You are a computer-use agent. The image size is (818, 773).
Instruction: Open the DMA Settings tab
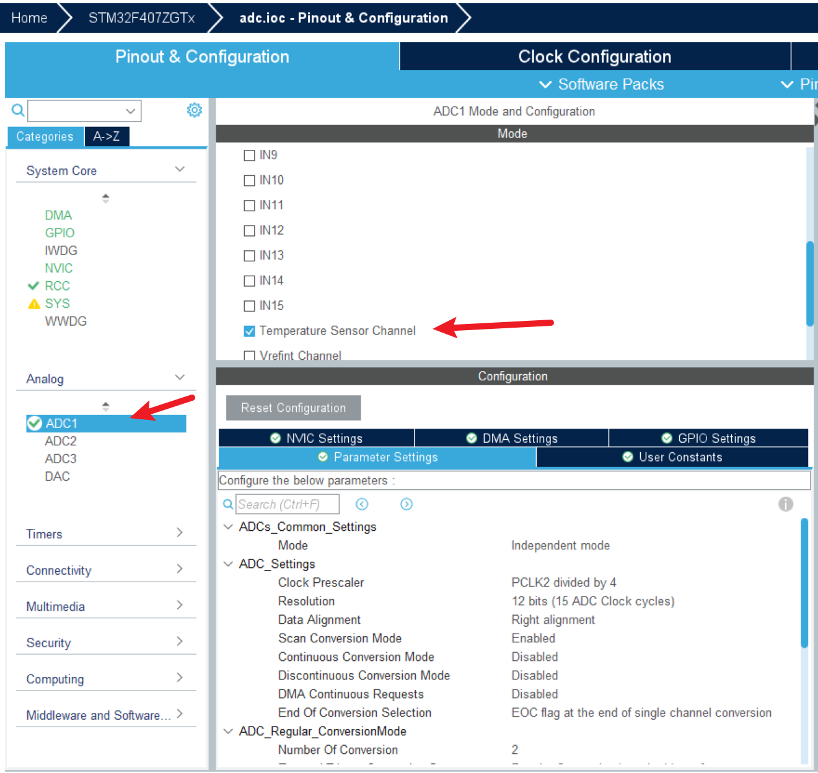(x=512, y=438)
